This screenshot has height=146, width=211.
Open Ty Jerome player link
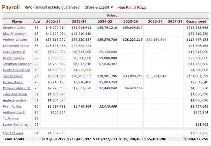tap(11, 118)
